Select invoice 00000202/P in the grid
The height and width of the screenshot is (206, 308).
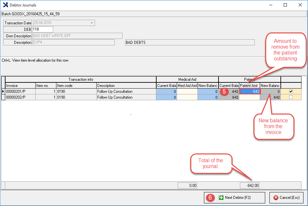point(20,97)
